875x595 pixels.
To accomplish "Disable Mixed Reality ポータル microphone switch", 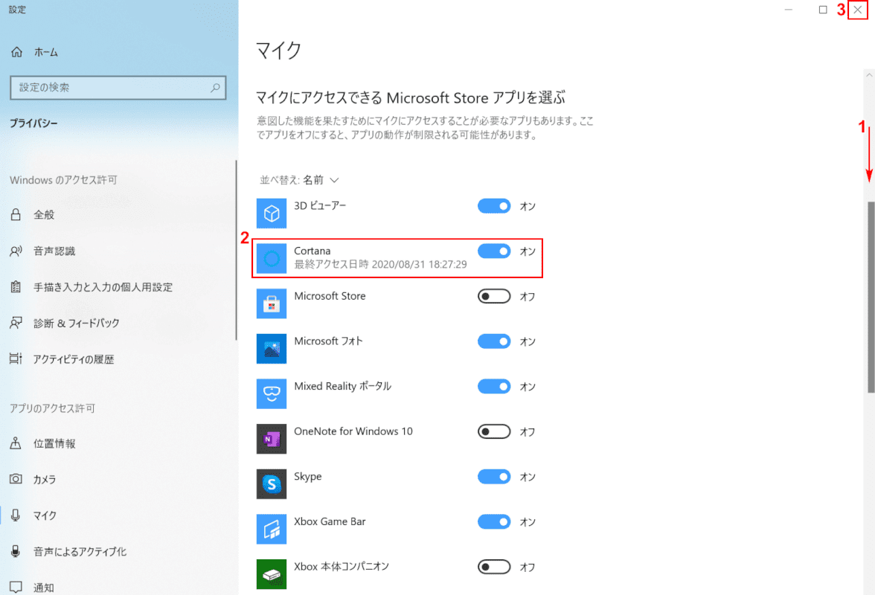I will [494, 387].
